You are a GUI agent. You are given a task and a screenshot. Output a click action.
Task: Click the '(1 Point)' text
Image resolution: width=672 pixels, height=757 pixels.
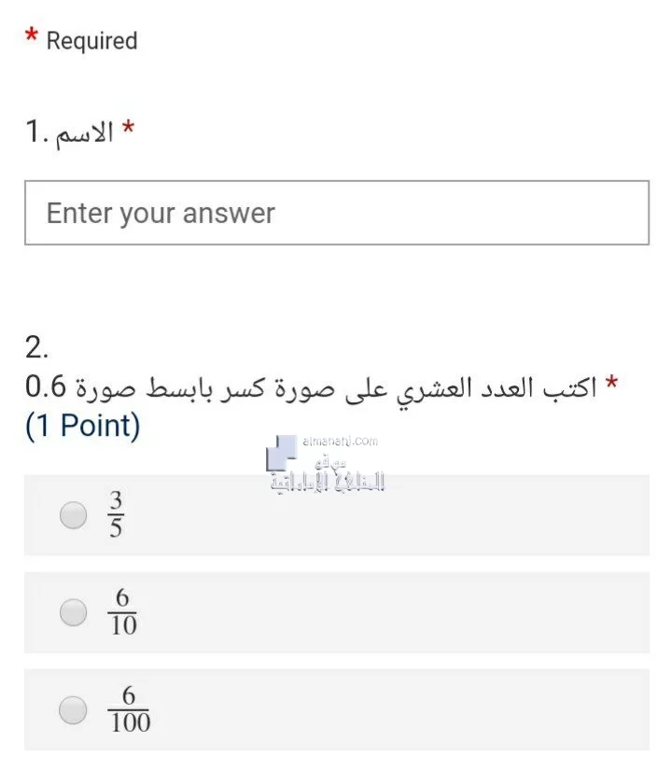pos(82,426)
